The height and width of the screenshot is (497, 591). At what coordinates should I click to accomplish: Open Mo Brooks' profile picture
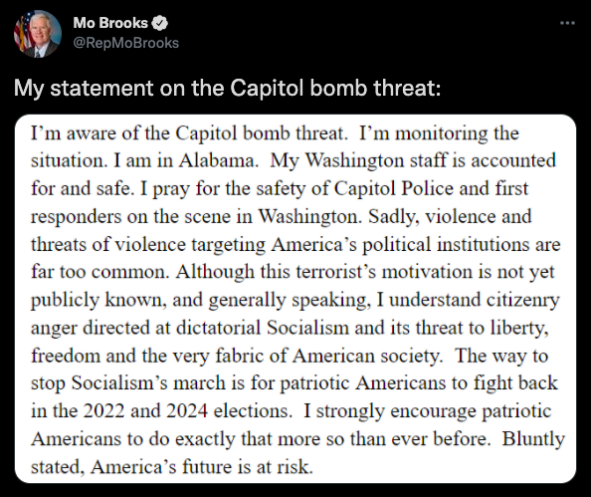[38, 33]
